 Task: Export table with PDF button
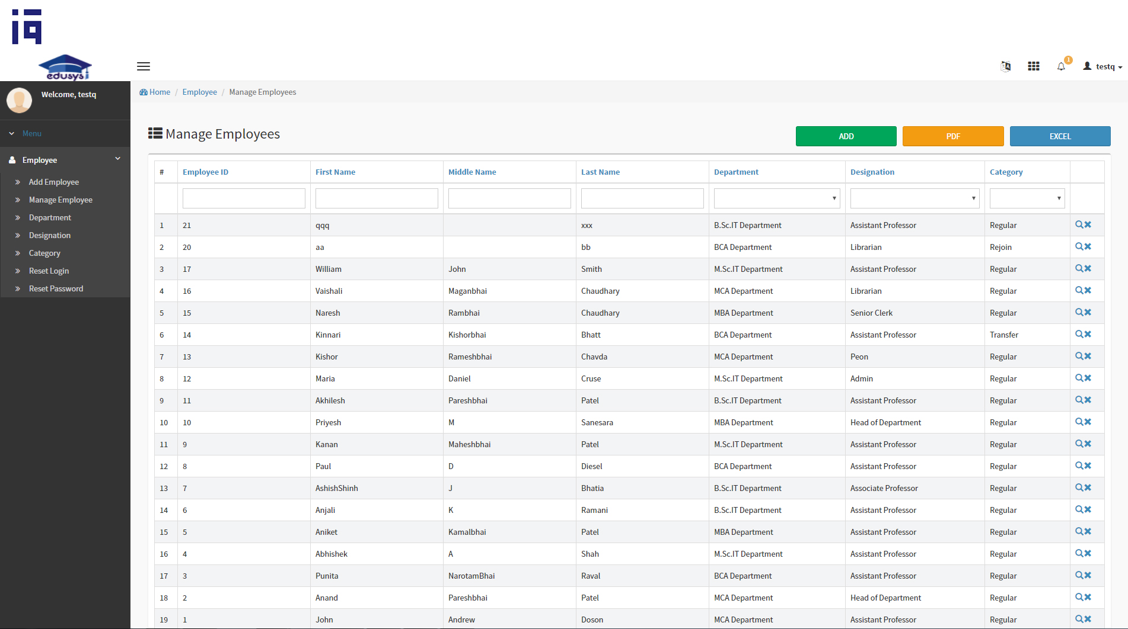pyautogui.click(x=953, y=136)
